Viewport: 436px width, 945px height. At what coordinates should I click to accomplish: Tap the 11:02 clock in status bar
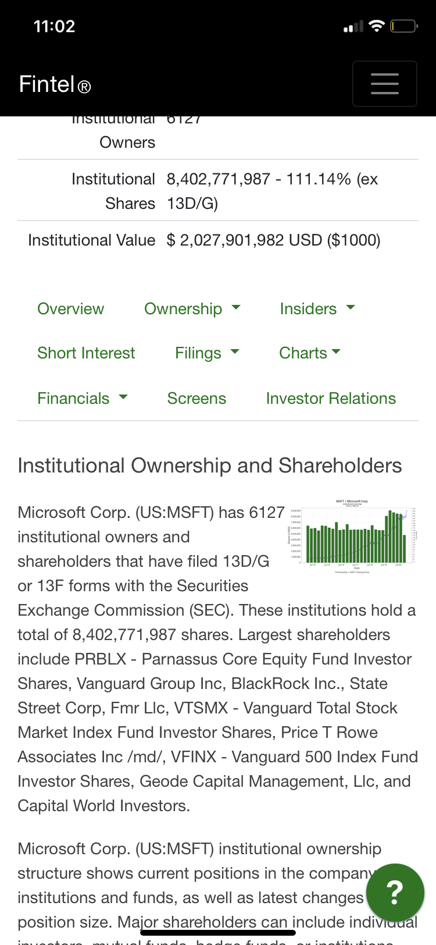pos(54,26)
